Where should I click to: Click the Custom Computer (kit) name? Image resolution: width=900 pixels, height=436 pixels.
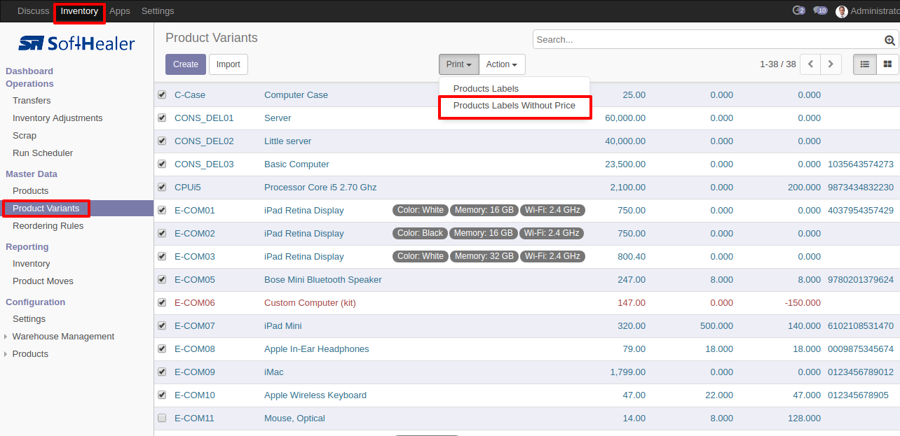[x=310, y=303]
